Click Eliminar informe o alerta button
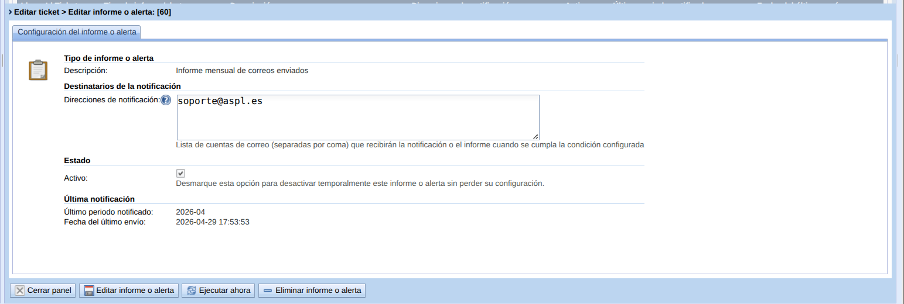Screen dimensions: 904x304 click(x=312, y=291)
